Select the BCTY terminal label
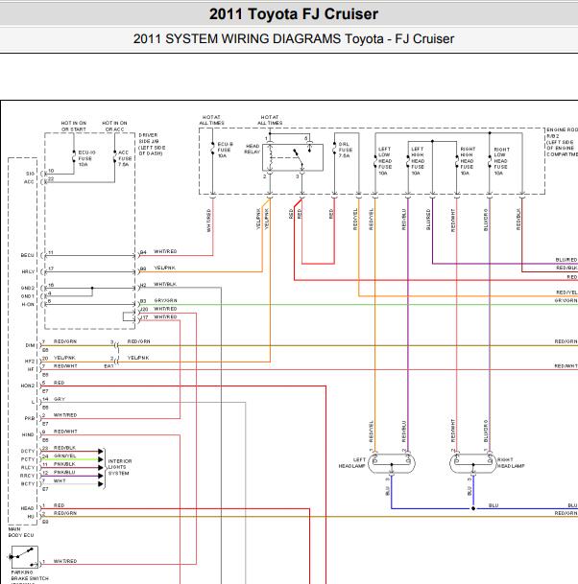Screen dimensions: 578x584 (x=27, y=484)
